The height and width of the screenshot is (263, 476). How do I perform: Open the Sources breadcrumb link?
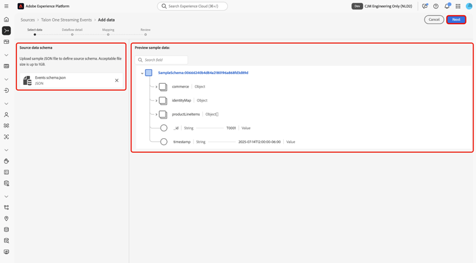click(28, 20)
